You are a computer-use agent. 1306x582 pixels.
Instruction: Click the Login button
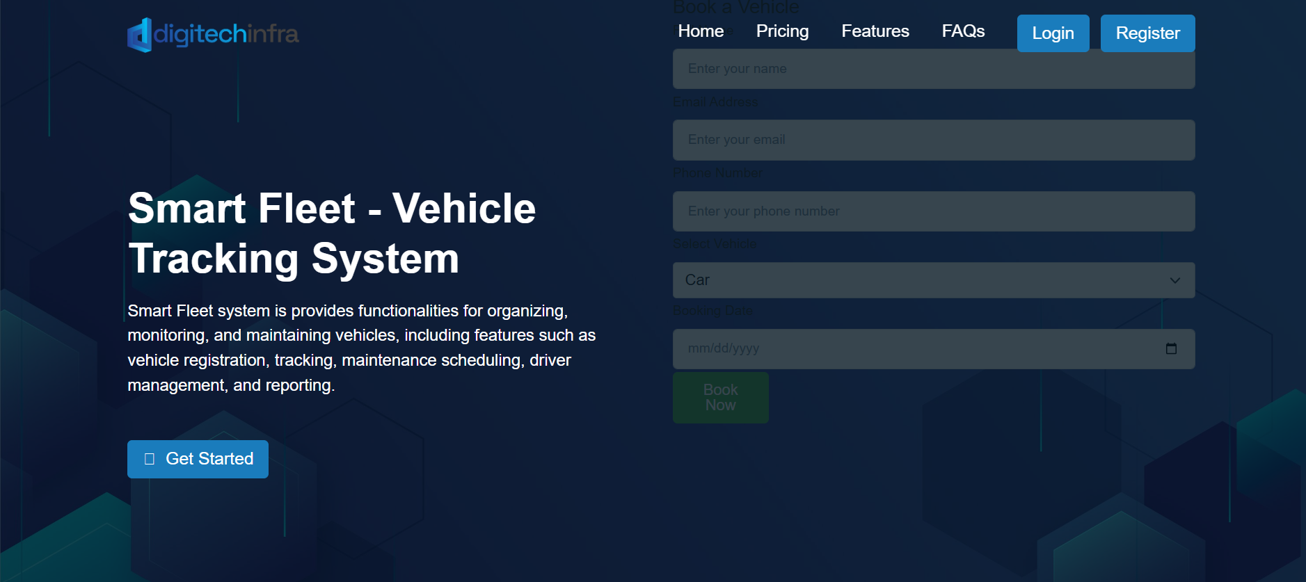point(1053,33)
